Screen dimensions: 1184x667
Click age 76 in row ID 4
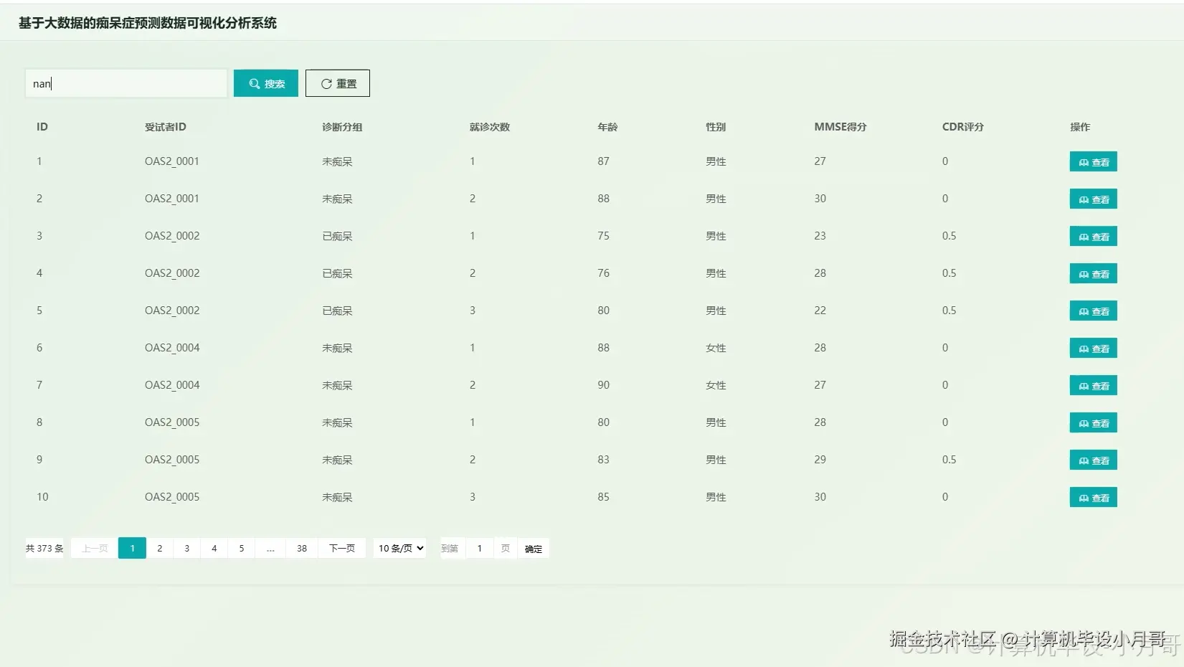[x=604, y=273]
